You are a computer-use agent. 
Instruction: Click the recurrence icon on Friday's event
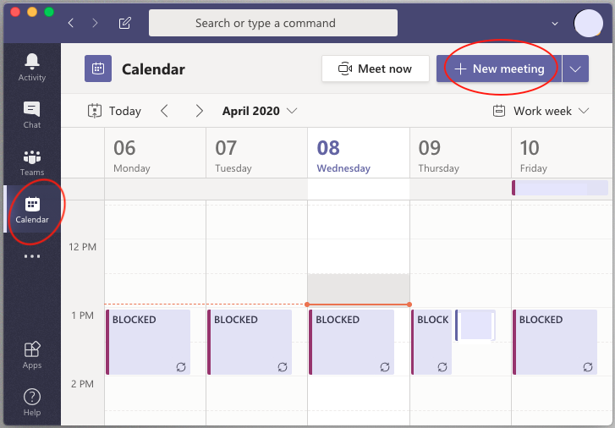[588, 367]
